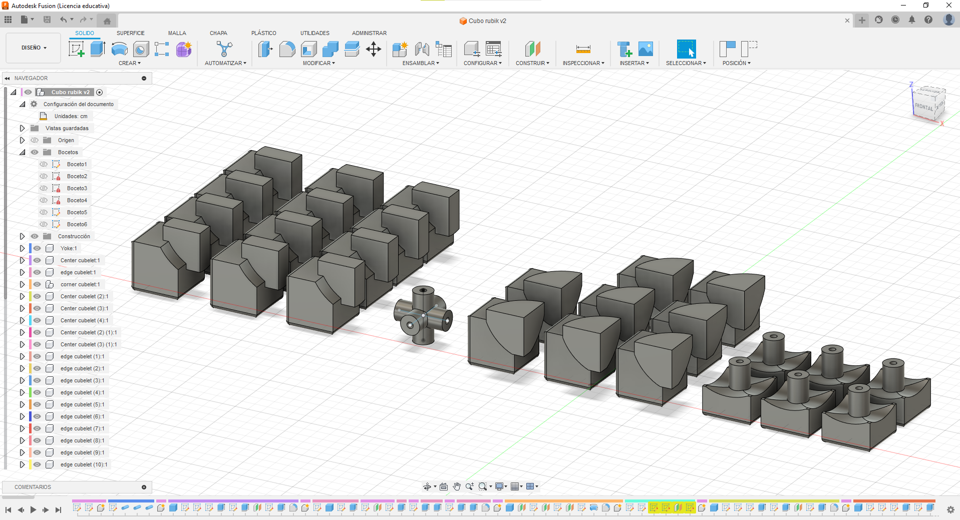Click the edge cubelet (6):1 color swatch

[31, 416]
